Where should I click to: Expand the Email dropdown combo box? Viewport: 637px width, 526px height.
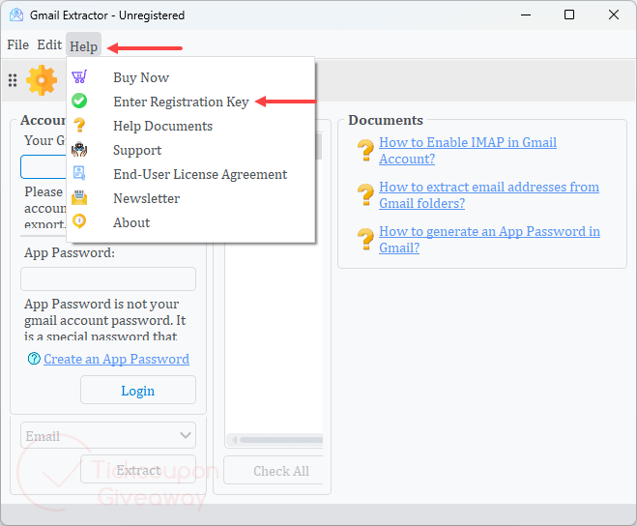(x=108, y=435)
